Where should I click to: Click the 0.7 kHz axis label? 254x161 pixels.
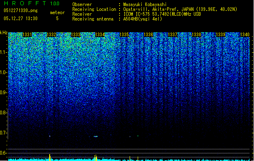pyautogui.click(x=4, y=133)
